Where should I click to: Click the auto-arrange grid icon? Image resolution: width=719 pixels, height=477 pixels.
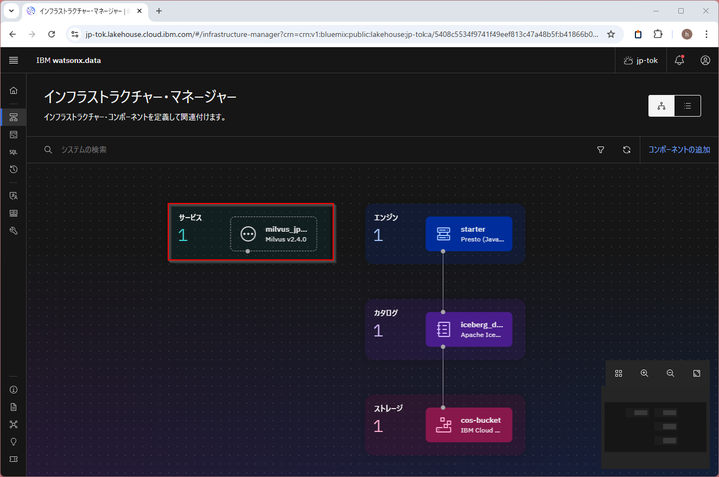click(x=619, y=373)
